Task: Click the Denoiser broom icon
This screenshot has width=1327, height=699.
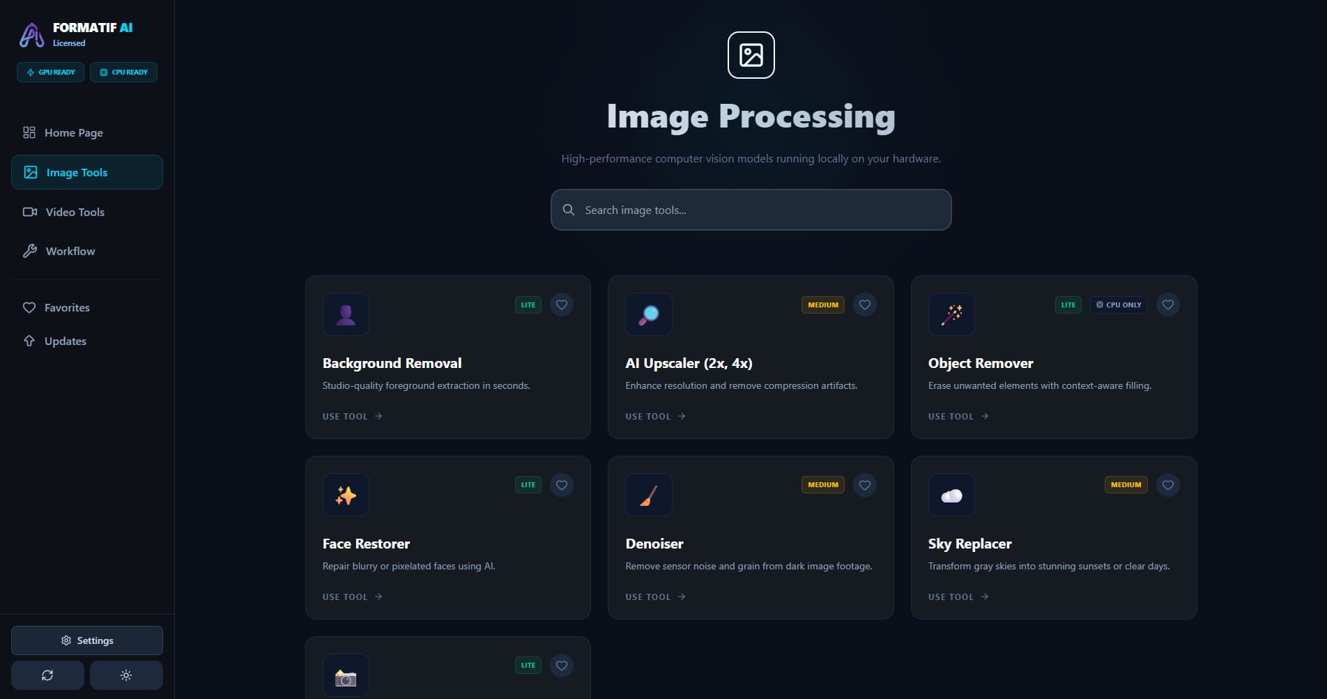Action: pos(649,496)
